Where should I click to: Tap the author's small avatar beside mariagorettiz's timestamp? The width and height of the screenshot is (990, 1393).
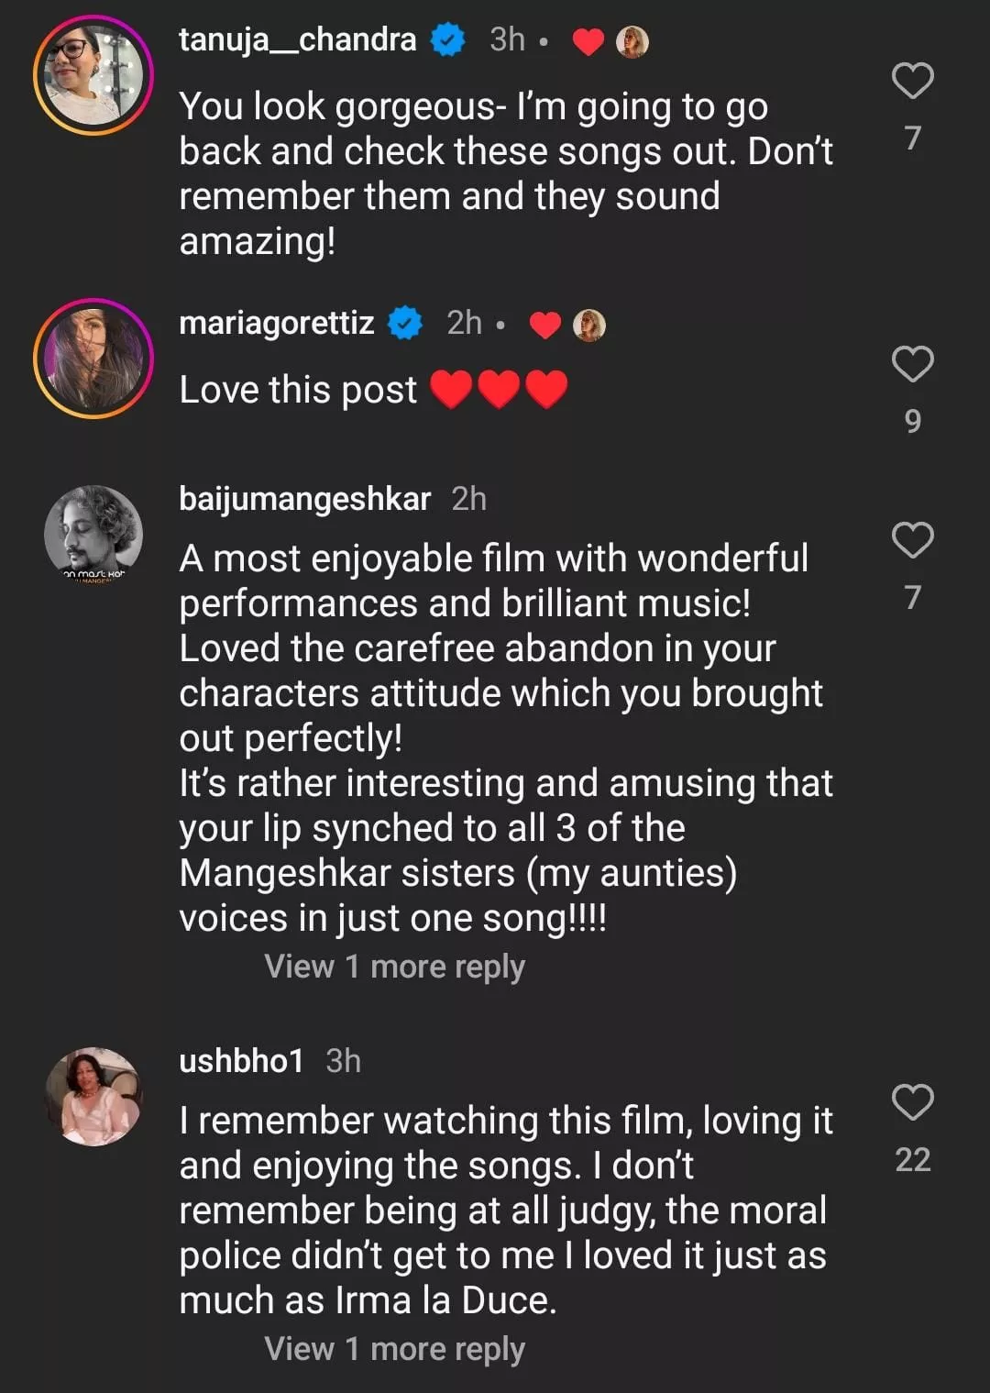tap(589, 325)
